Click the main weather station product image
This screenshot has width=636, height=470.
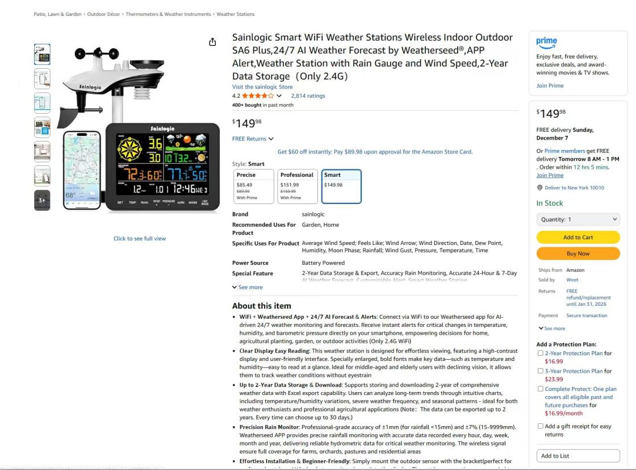[x=140, y=129]
